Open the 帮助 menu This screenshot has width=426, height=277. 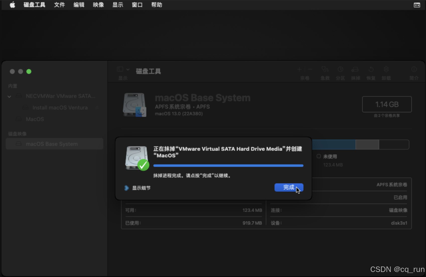(x=157, y=5)
